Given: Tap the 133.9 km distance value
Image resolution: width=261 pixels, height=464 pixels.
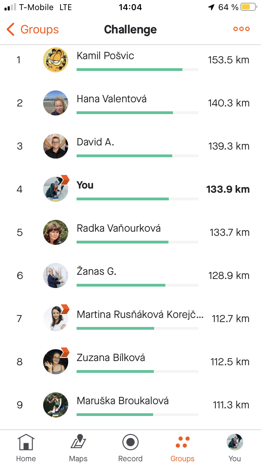Looking at the screenshot, I should pos(228,189).
